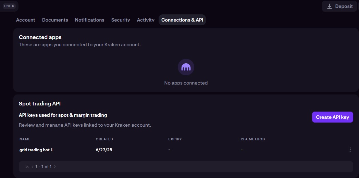Open the Account tab

pyautogui.click(x=25, y=20)
